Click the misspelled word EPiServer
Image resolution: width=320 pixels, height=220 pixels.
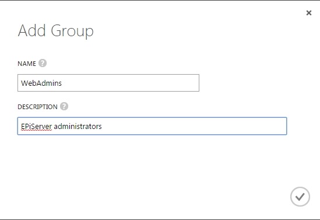coord(36,127)
